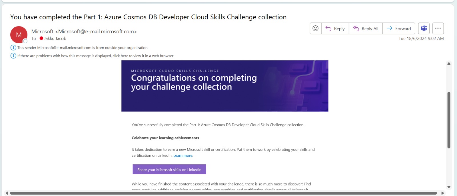This screenshot has height=196, width=457.
Task: Open the more actions ellipsis menu
Action: coord(438,28)
